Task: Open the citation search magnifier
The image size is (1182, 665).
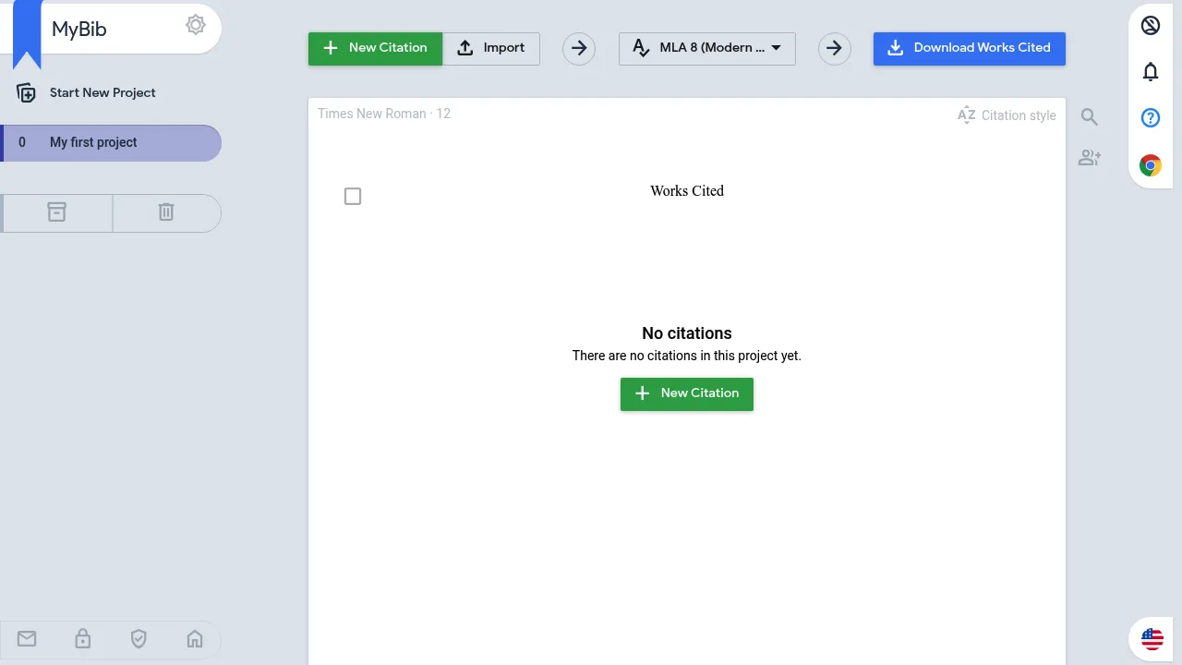Action: coord(1090,116)
